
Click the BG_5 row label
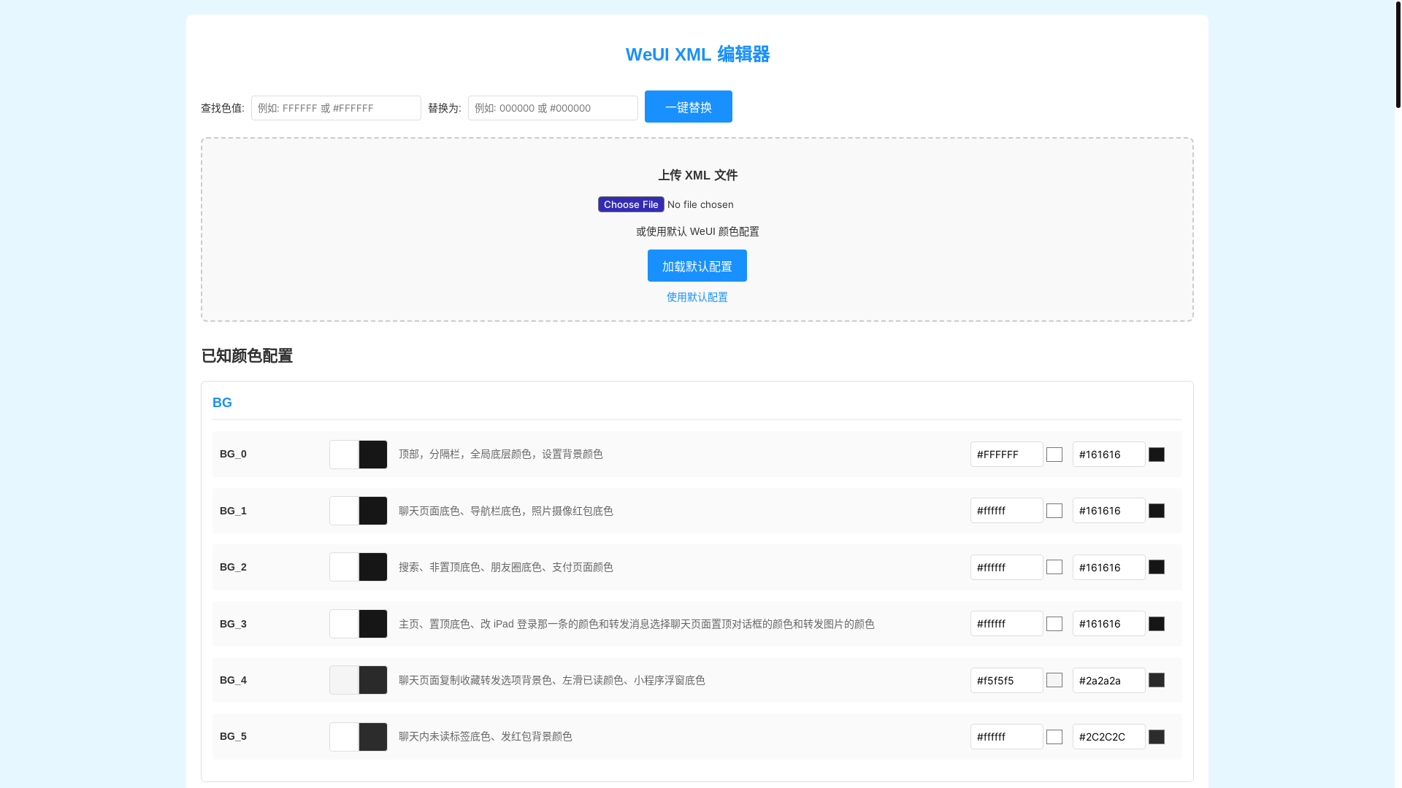[x=233, y=736]
